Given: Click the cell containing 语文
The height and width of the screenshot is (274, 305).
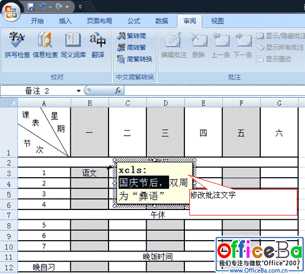Looking at the screenshot, I should point(89,173).
